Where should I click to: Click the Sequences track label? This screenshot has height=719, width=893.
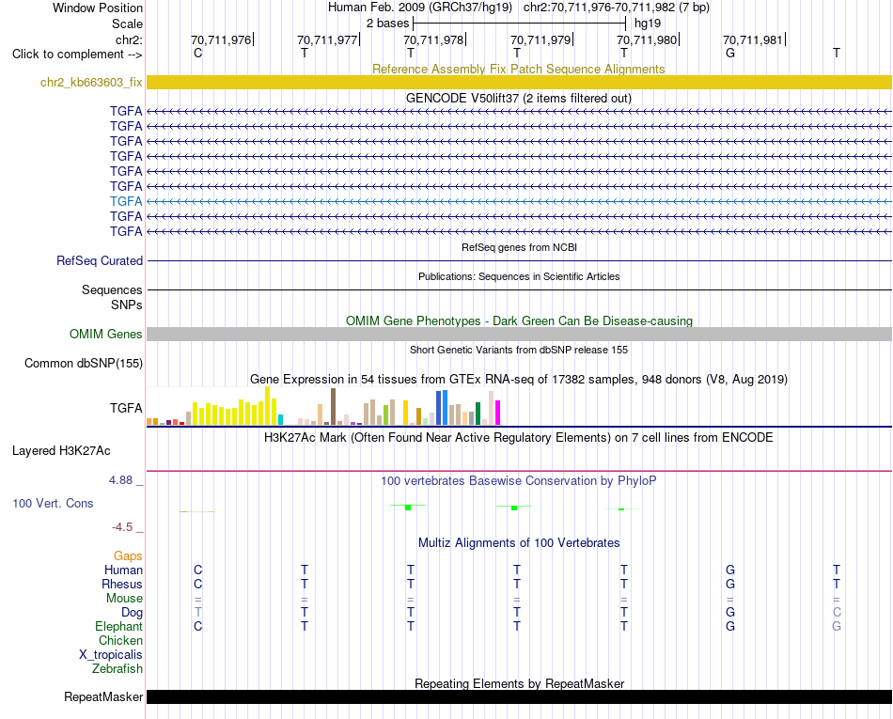[112, 289]
